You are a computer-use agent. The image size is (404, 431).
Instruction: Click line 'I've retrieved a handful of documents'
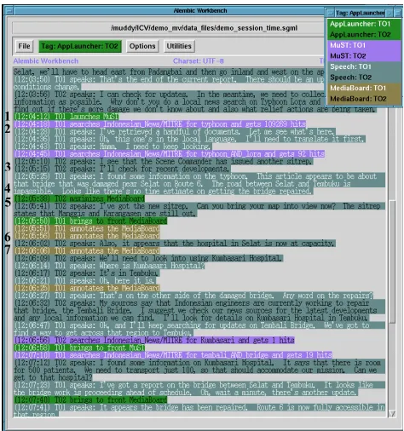coord(175,132)
